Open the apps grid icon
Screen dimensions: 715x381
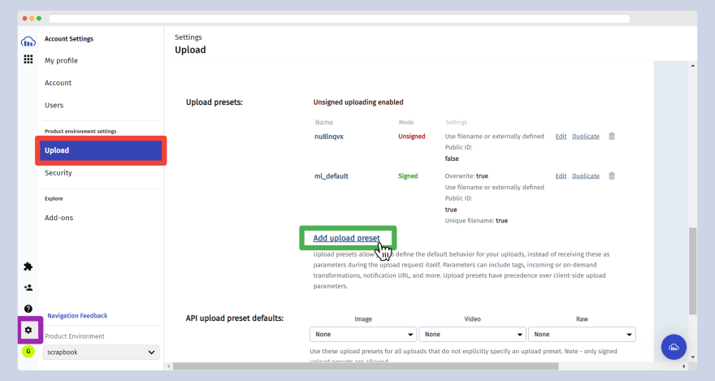[28, 59]
